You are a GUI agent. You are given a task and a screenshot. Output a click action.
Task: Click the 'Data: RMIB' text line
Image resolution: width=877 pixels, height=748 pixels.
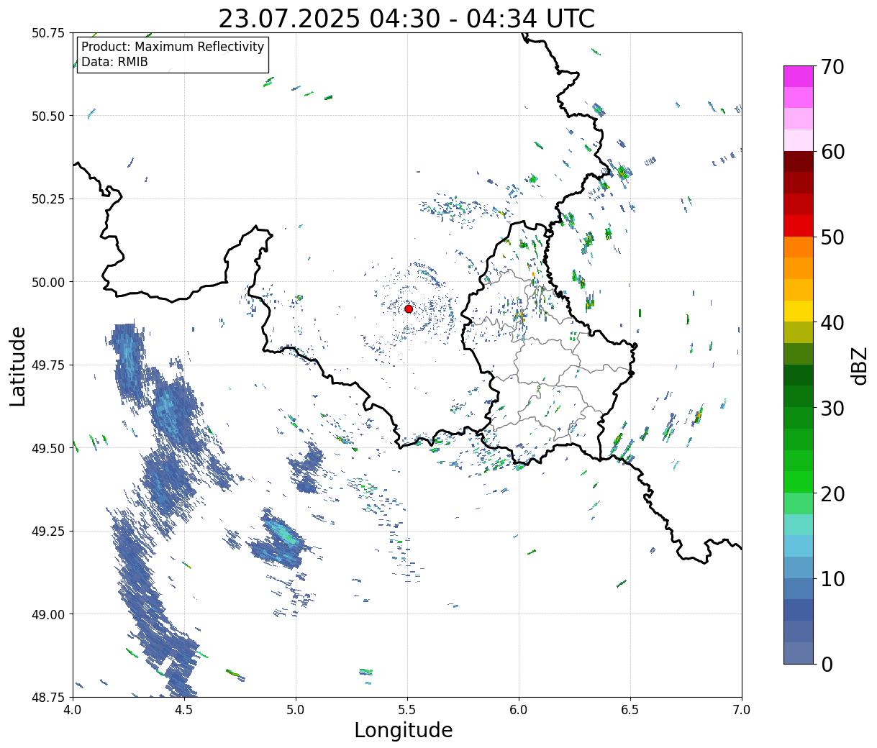point(114,62)
